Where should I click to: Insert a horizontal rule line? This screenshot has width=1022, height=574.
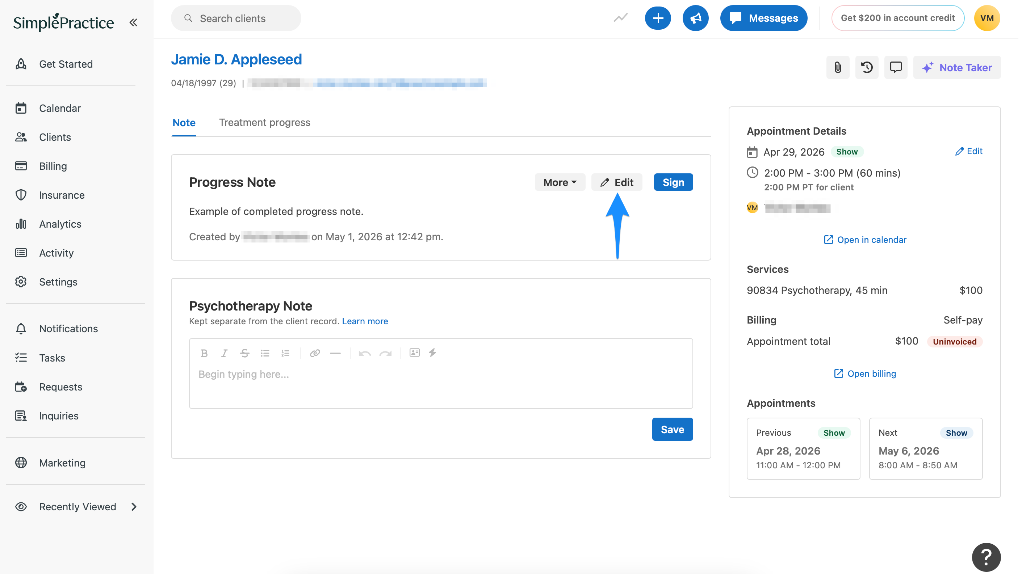click(x=335, y=353)
